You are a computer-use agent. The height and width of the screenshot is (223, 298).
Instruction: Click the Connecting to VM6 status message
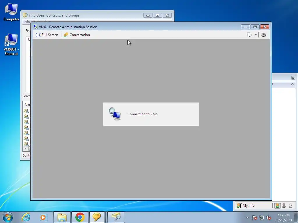click(x=142, y=114)
